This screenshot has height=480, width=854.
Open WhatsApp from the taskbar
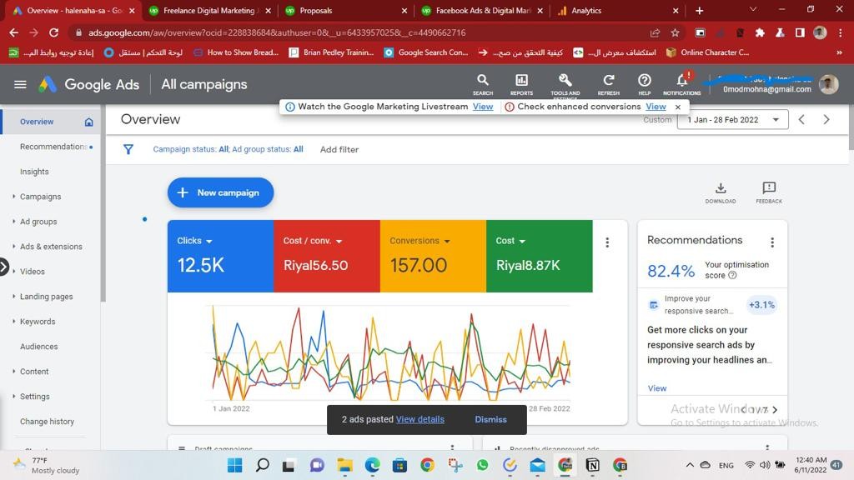click(x=483, y=465)
